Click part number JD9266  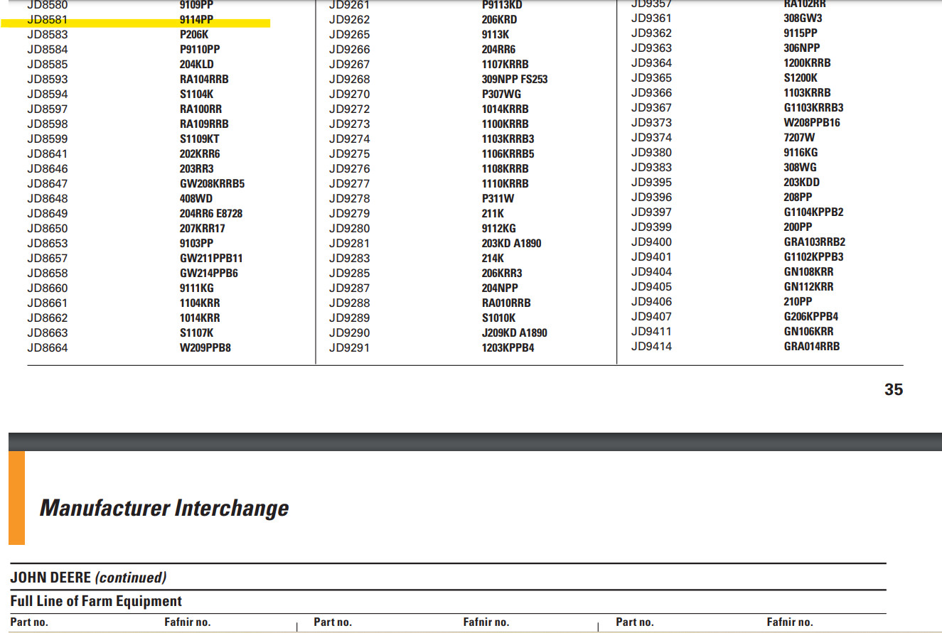point(350,50)
